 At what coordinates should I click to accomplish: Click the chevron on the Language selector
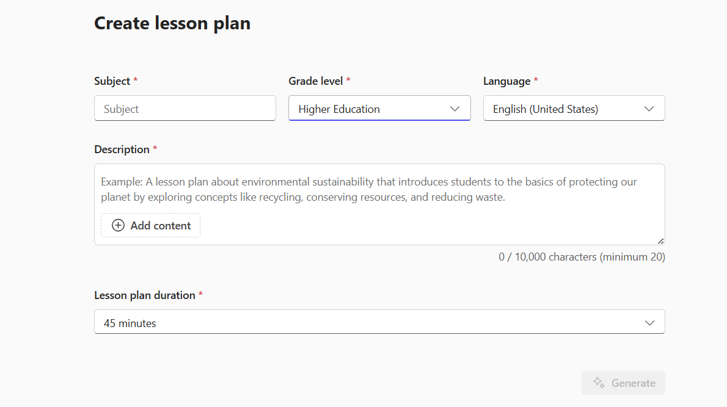click(649, 108)
